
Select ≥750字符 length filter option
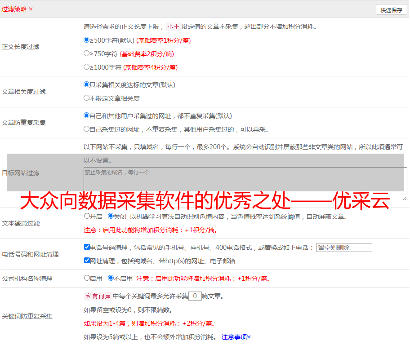point(87,53)
